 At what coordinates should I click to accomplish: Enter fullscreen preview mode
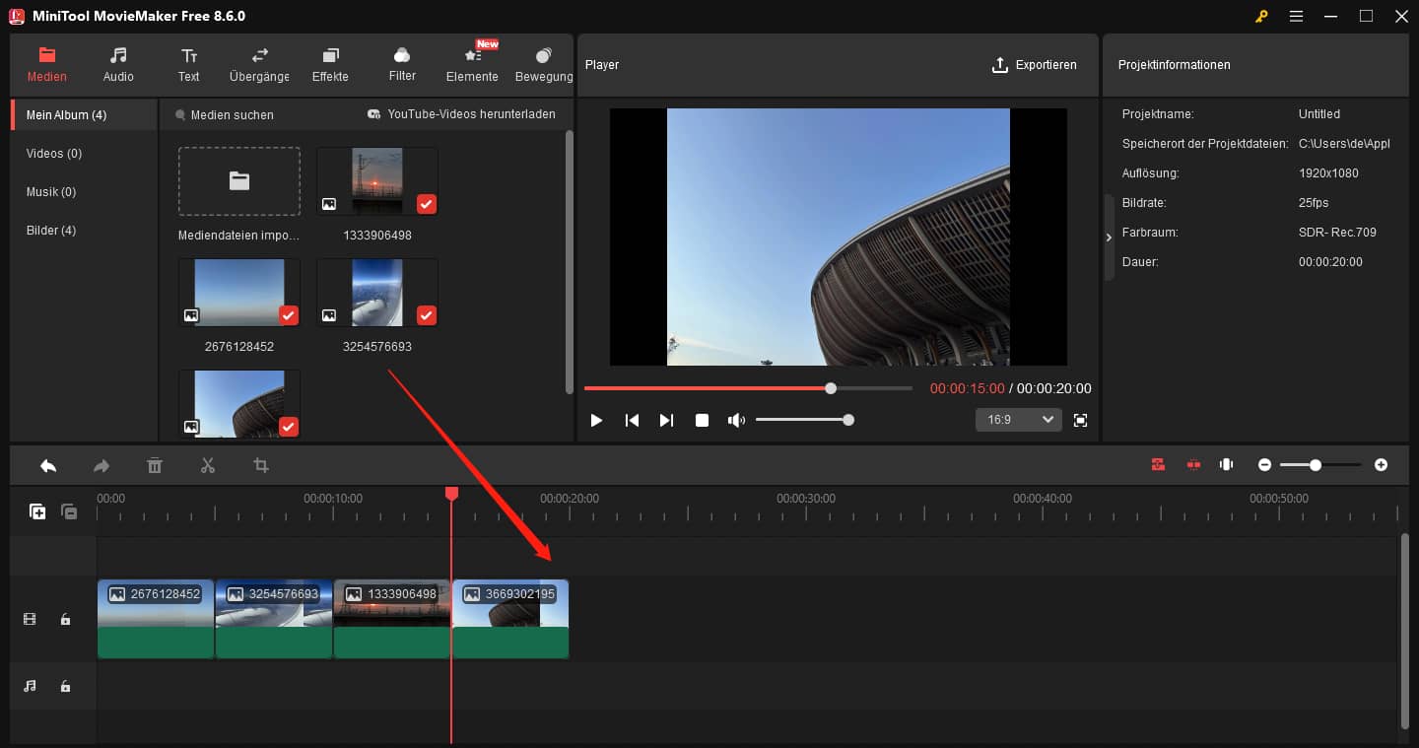coord(1080,420)
